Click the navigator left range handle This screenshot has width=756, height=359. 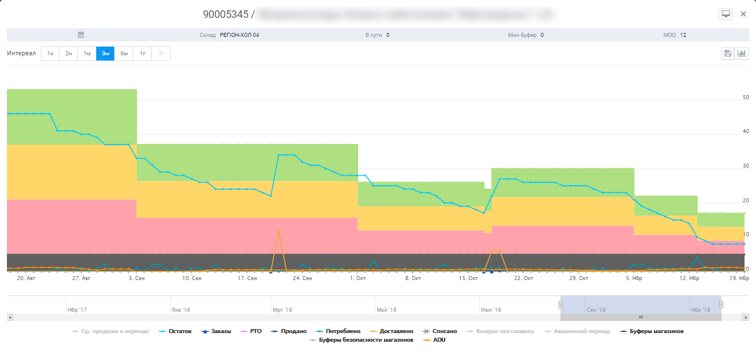[561, 304]
